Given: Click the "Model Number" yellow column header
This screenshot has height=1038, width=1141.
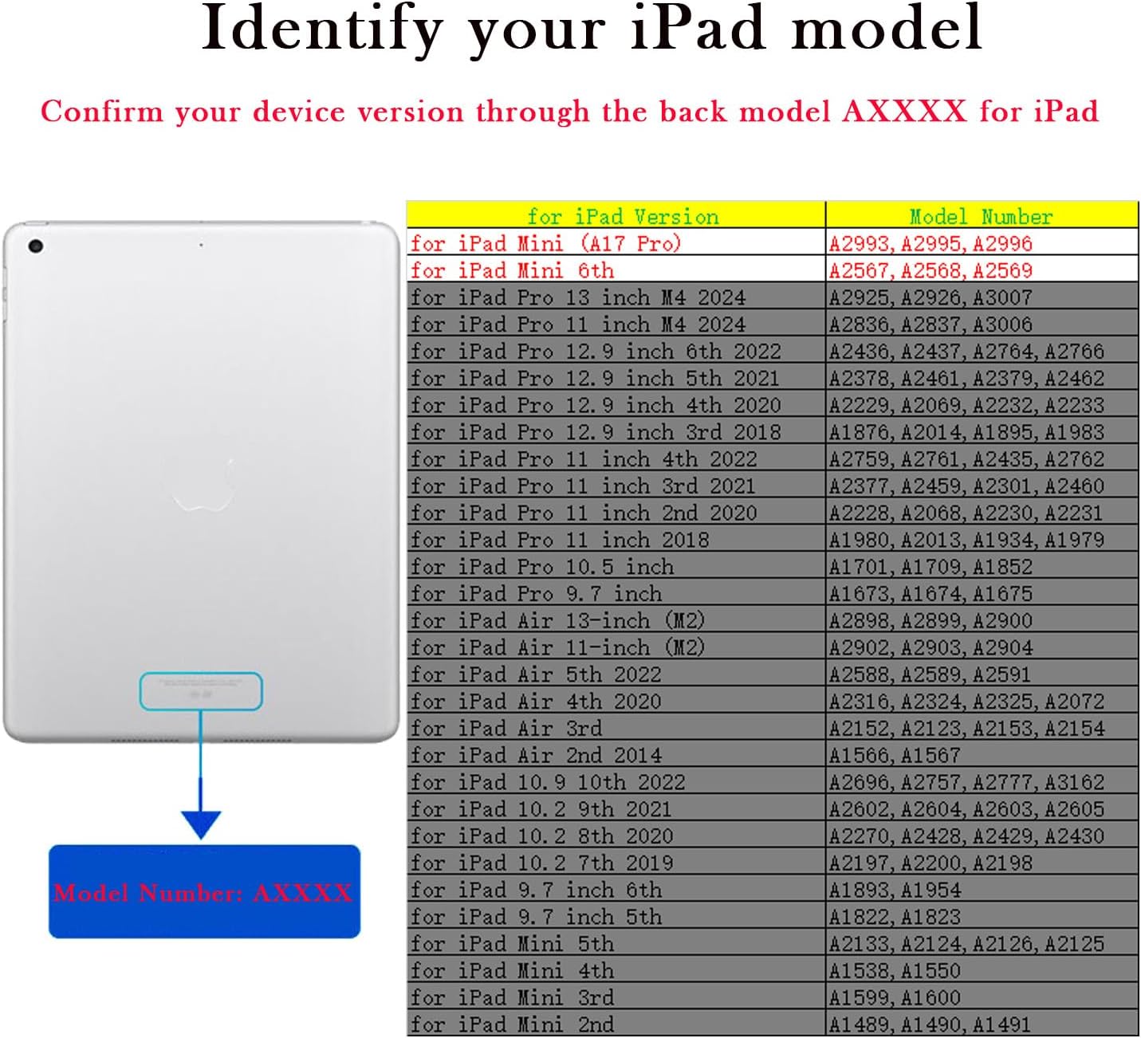Looking at the screenshot, I should pyautogui.click(x=981, y=216).
